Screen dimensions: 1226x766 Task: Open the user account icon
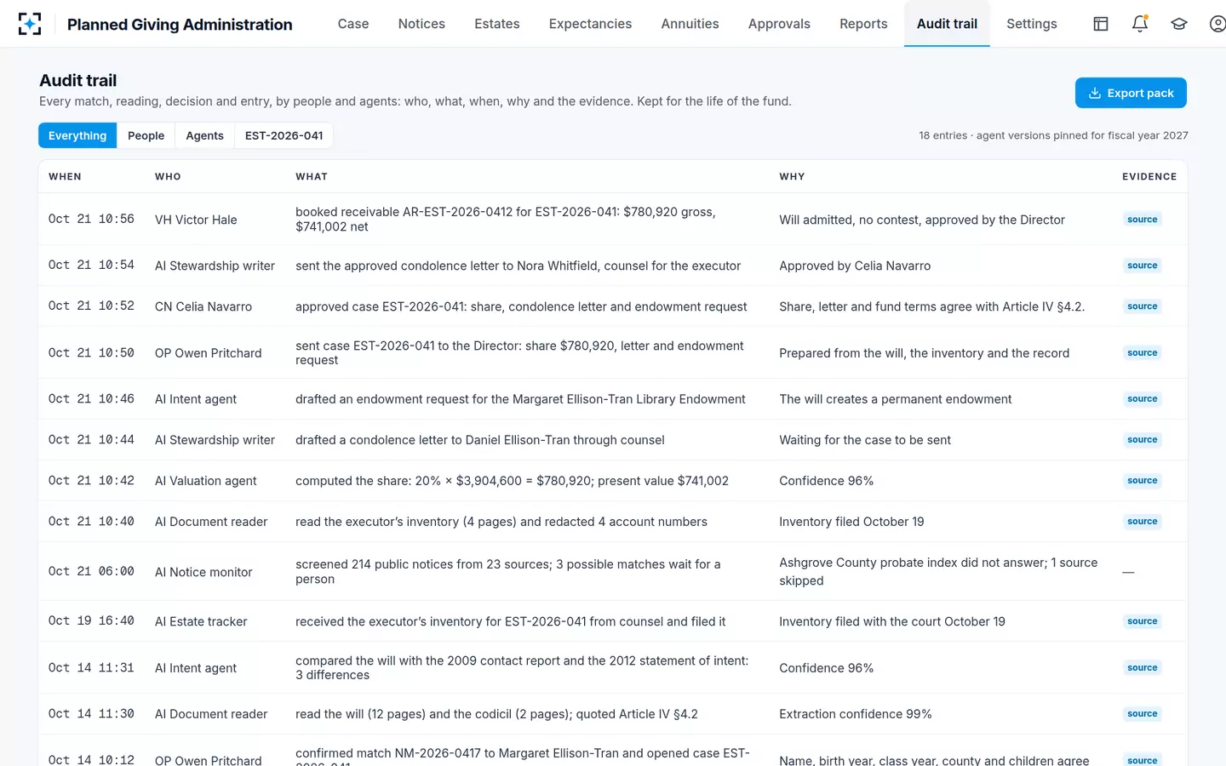[1217, 24]
